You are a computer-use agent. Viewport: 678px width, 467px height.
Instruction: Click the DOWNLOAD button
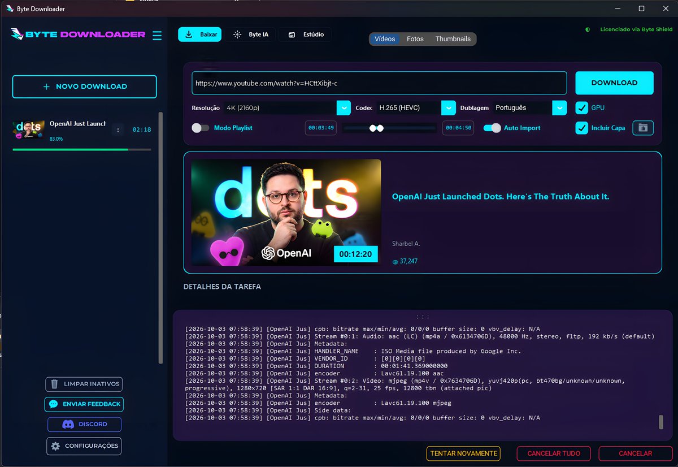[x=614, y=83]
